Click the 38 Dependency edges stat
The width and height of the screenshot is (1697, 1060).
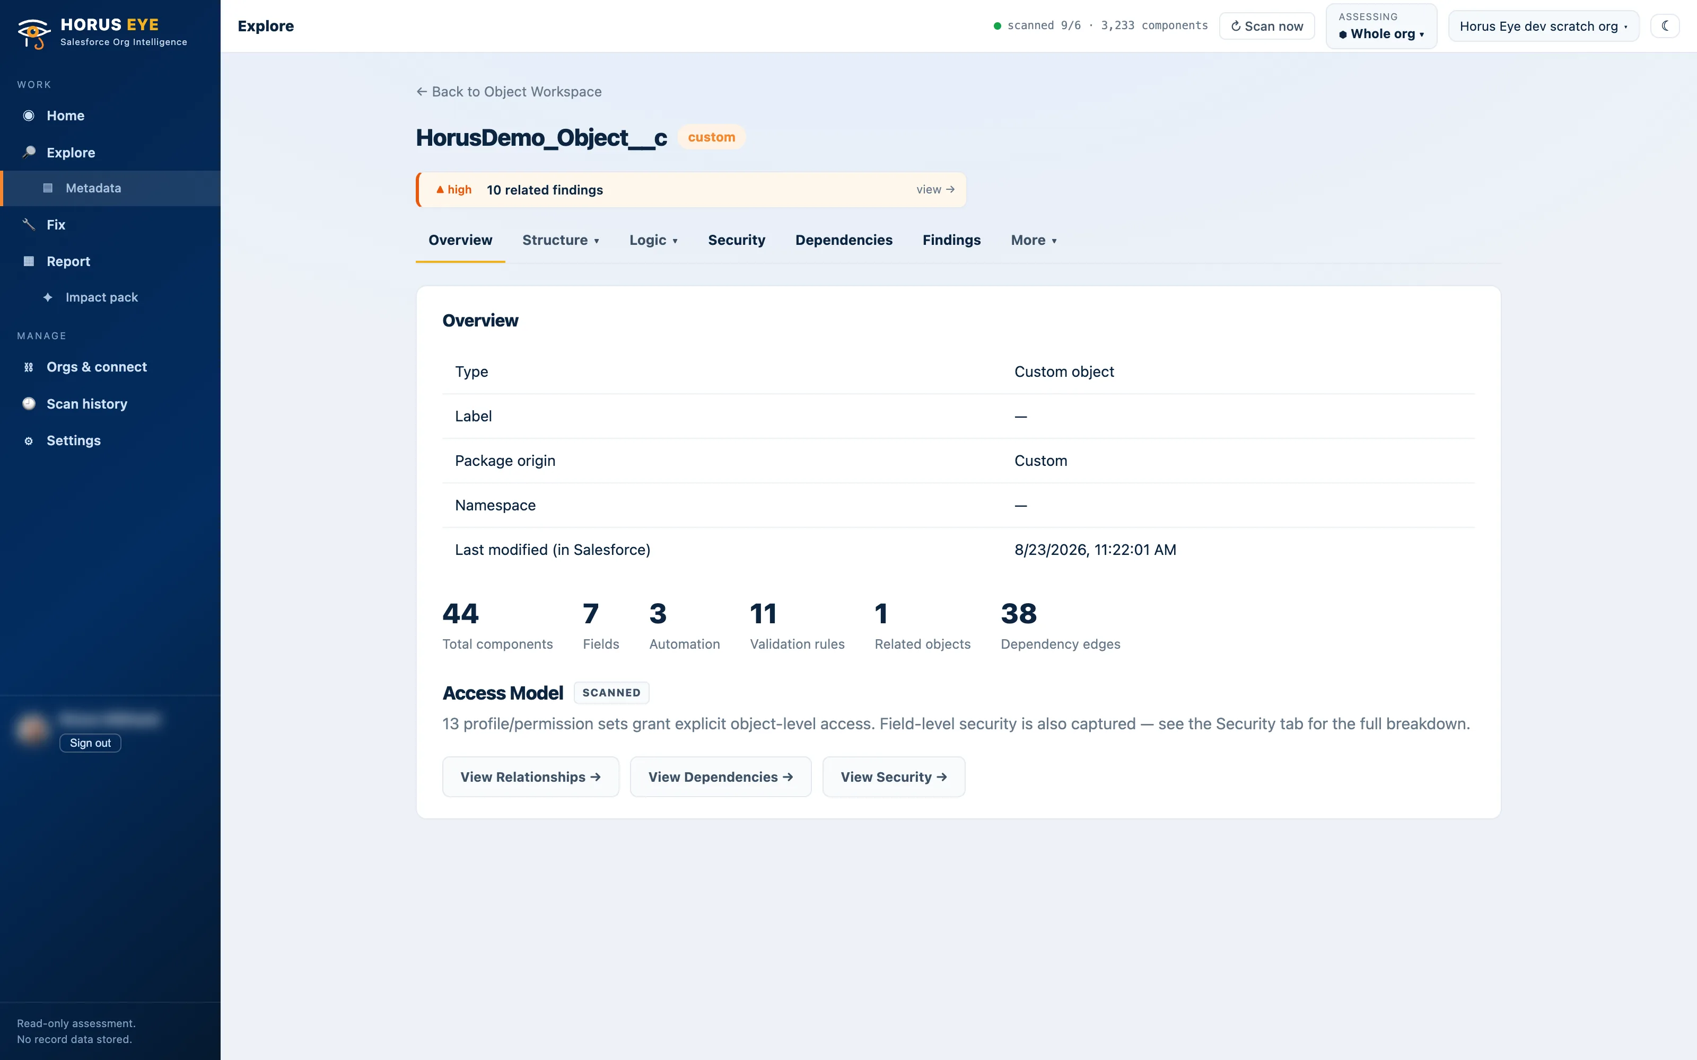pos(1060,625)
